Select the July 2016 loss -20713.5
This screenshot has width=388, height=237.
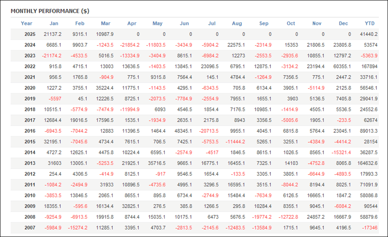(x=209, y=131)
